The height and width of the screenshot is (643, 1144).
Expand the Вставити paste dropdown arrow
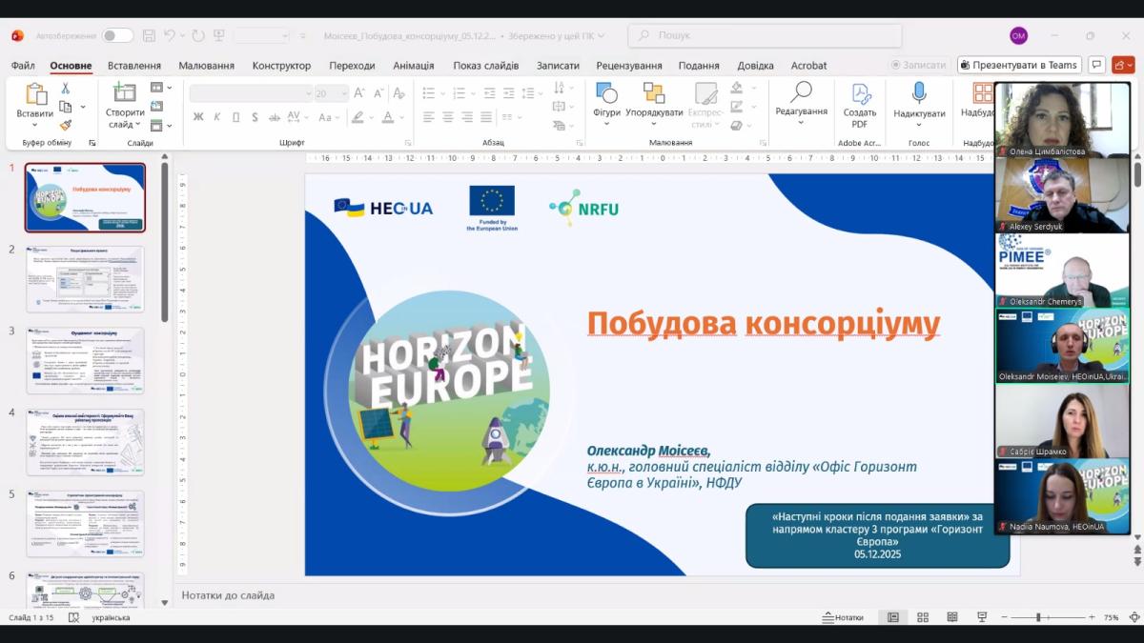34,125
